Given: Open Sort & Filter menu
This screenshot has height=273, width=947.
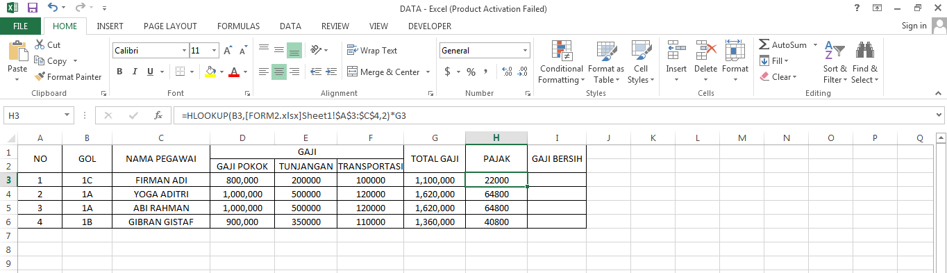Looking at the screenshot, I should tap(835, 62).
